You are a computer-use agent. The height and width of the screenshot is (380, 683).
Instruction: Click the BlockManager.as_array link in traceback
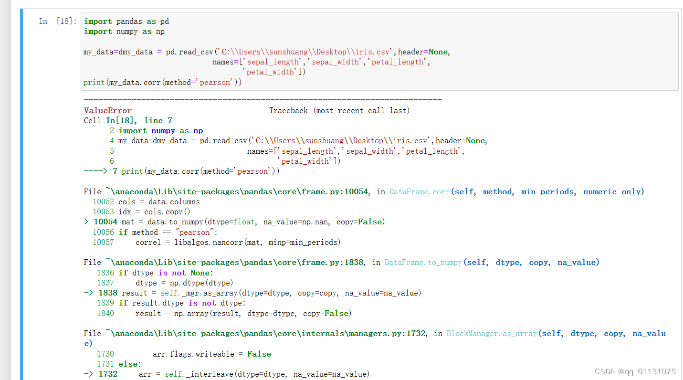(x=491, y=333)
